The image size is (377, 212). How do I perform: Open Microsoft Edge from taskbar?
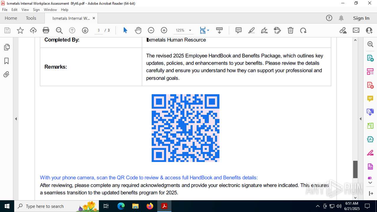[x=121, y=206]
